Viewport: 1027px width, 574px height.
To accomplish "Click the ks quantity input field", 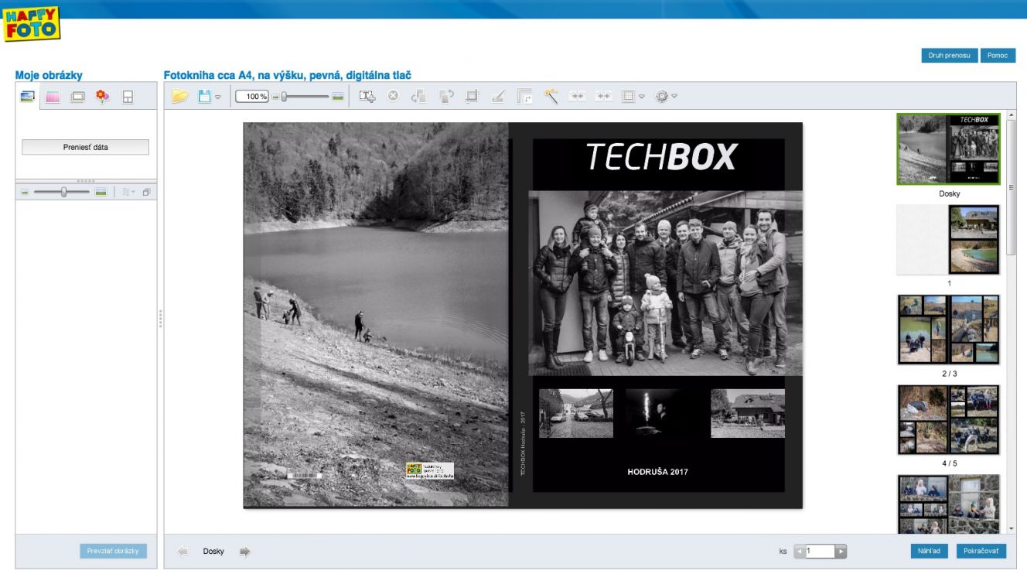I will tap(820, 552).
